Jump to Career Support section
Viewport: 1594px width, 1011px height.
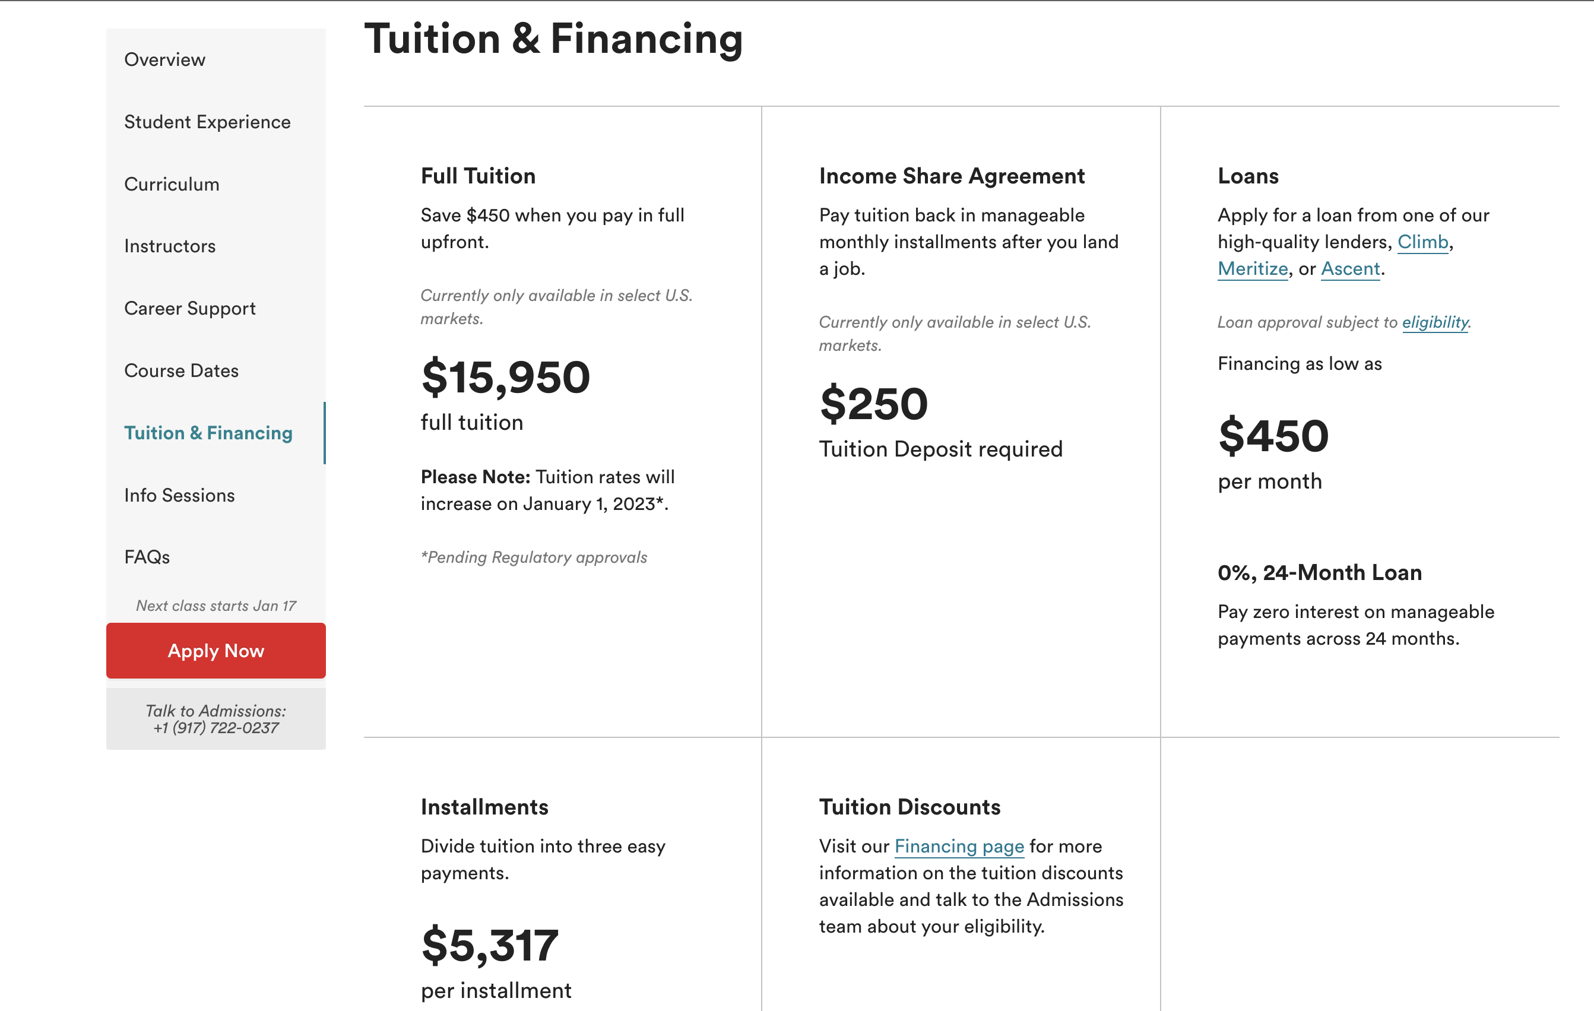pos(189,309)
